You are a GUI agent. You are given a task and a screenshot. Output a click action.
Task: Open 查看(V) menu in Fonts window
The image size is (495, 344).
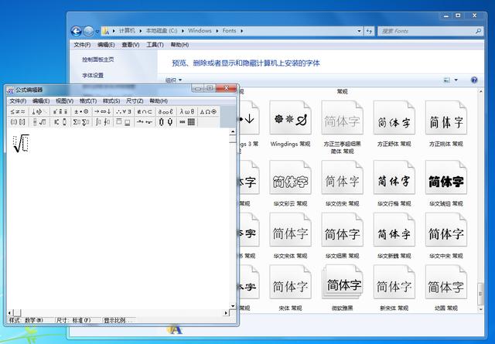(x=131, y=45)
